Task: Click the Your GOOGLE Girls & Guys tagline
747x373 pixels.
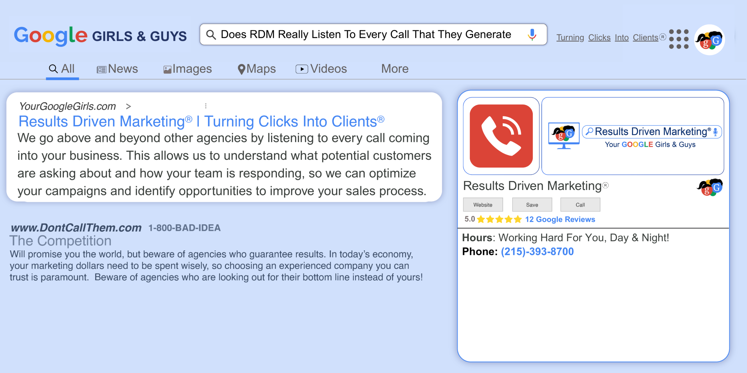Action: coord(650,145)
